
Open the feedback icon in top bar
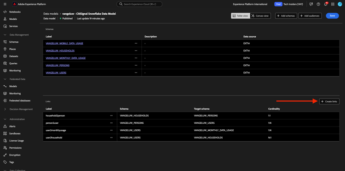click(311, 4)
